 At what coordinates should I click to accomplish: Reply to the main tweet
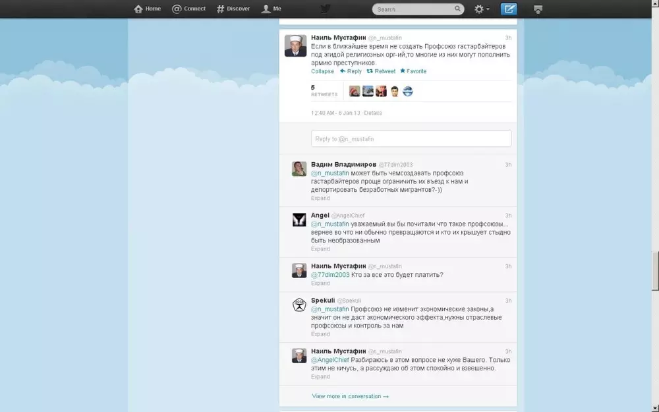(351, 71)
